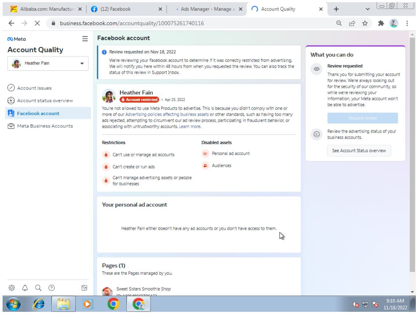Click the Learn more link
This screenshot has width=418, height=314.
tap(190, 127)
